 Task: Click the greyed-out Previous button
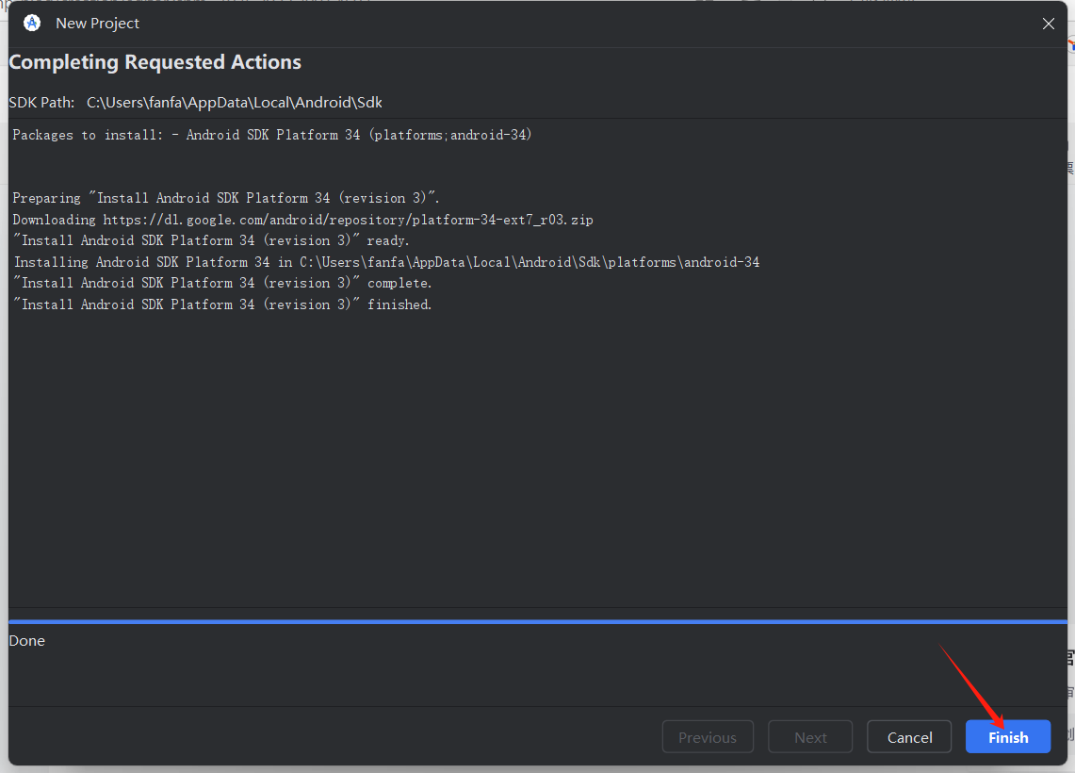click(708, 737)
